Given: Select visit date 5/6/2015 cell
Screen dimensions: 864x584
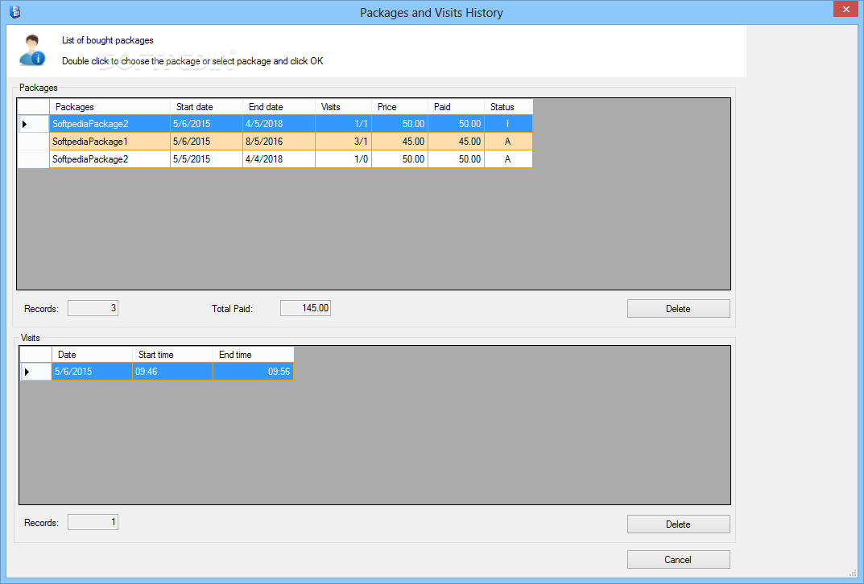Looking at the screenshot, I should tap(92, 372).
